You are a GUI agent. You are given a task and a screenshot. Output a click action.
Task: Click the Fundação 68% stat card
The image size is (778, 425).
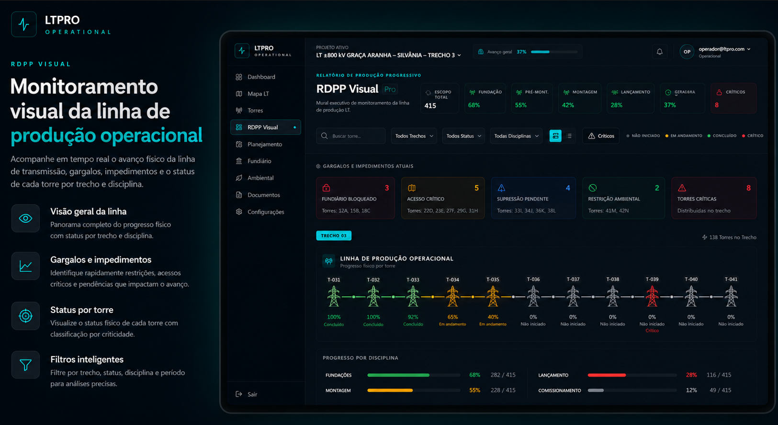click(485, 98)
